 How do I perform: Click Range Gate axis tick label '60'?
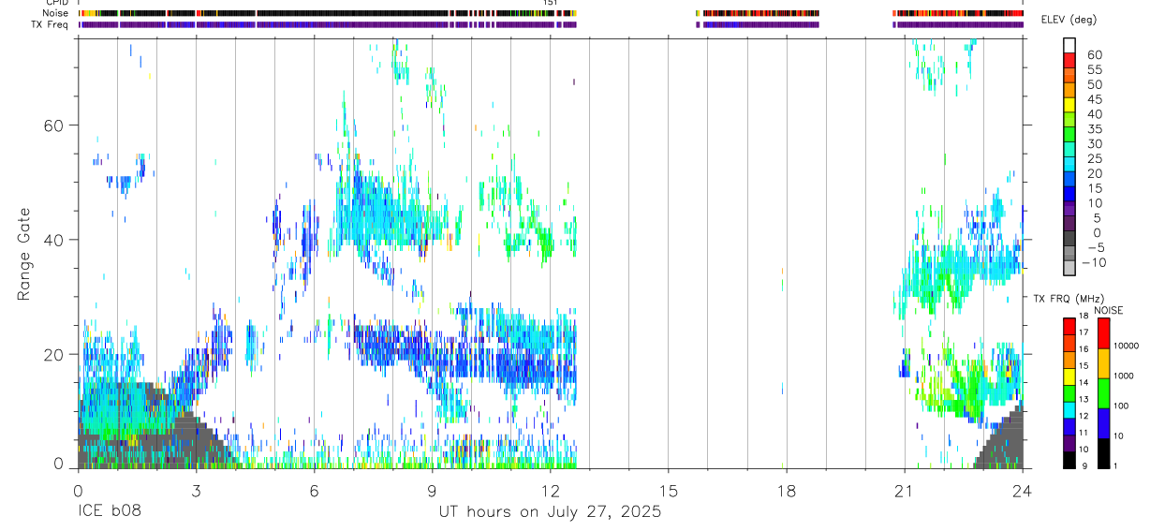coord(52,125)
